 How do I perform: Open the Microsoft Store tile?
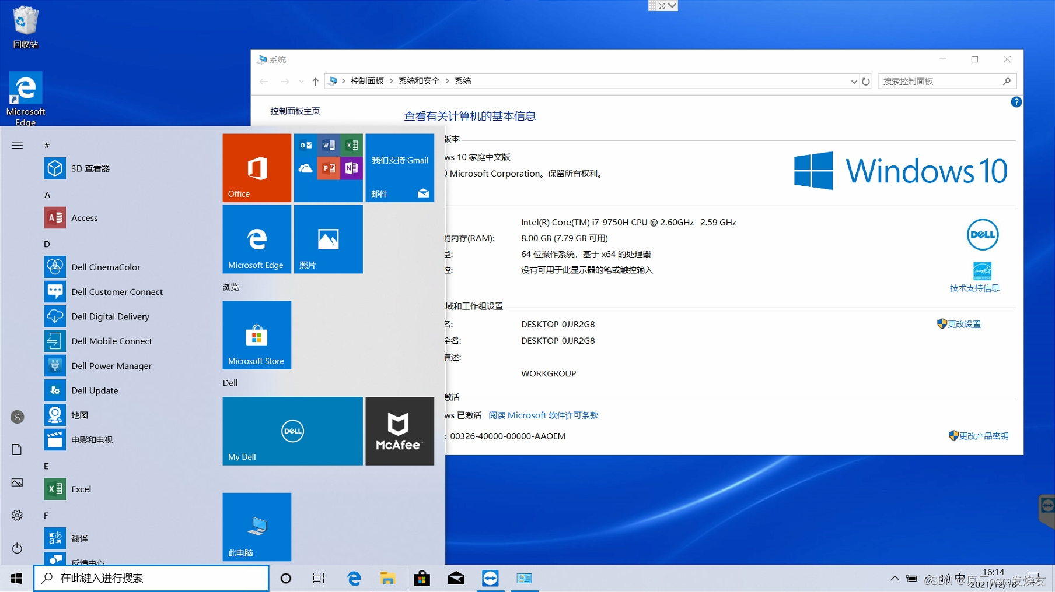pyautogui.click(x=257, y=335)
